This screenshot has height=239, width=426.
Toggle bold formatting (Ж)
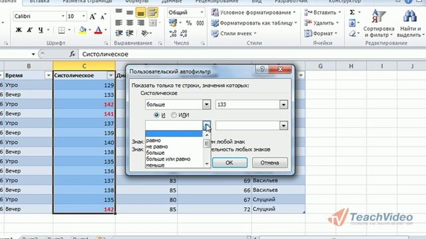pyautogui.click(x=19, y=30)
